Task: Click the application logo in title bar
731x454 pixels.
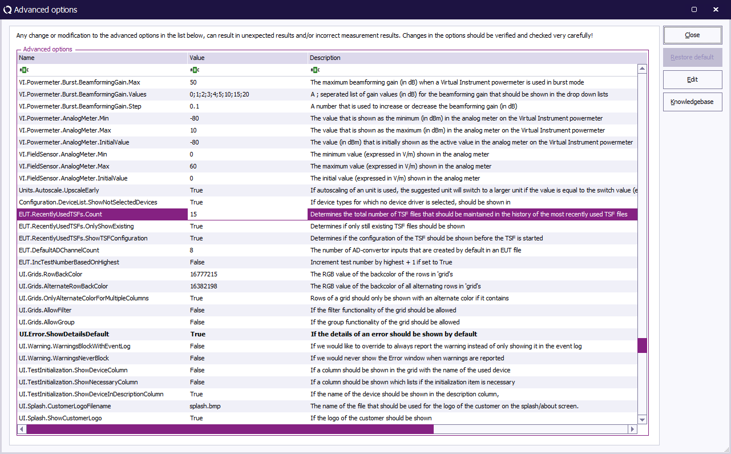Action: coord(7,10)
